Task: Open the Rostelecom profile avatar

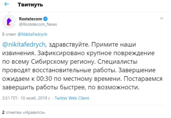Action: click(9, 22)
